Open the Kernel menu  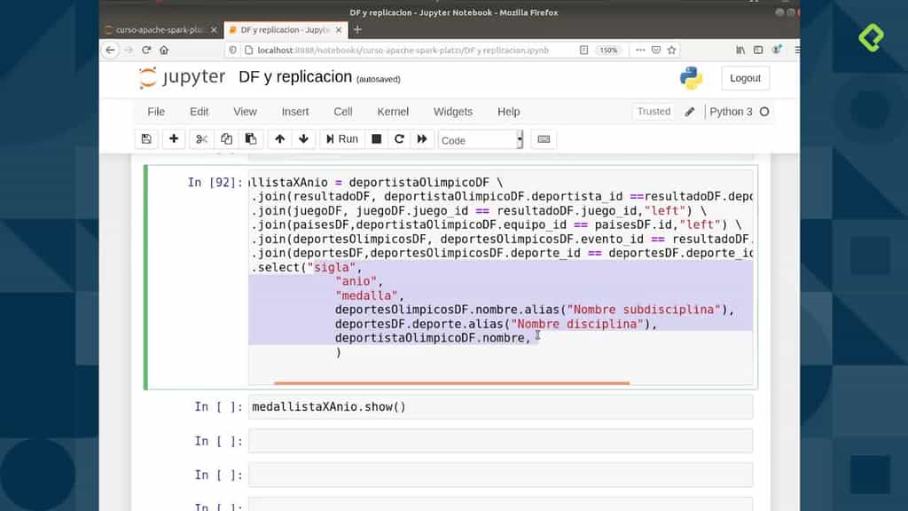pos(393,111)
